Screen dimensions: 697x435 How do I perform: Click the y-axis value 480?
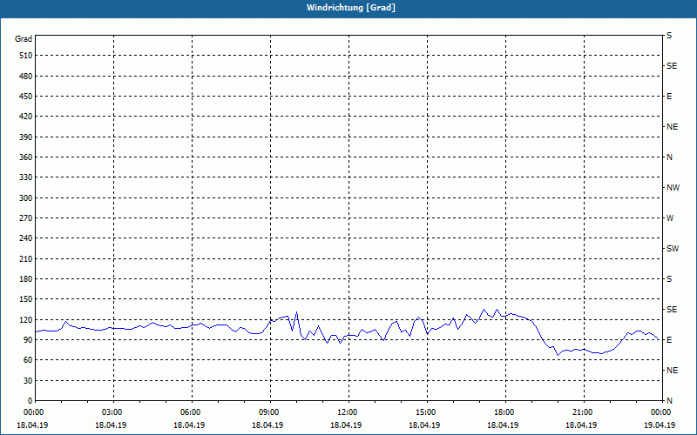[x=26, y=76]
